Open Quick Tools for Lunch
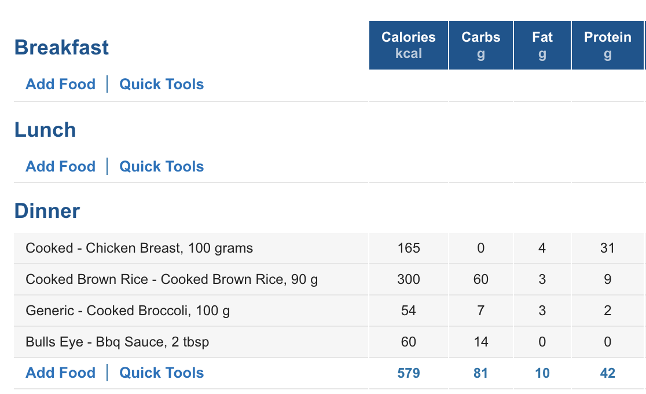Screen dimensions: 646x394 click(x=161, y=167)
